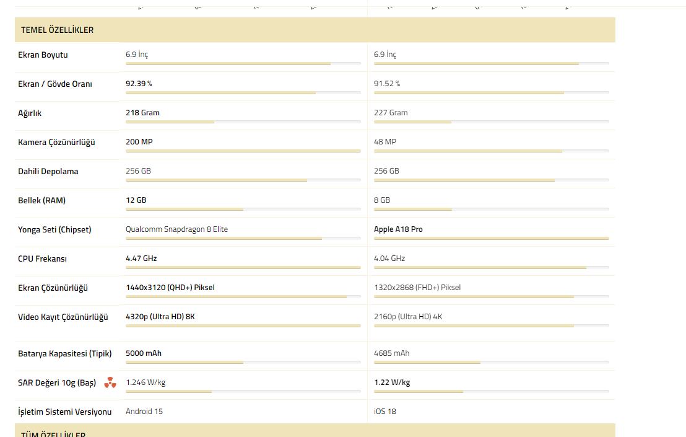The image size is (686, 437).
Task: Click the 1320x2868 (FHD+) Piksel value
Action: coord(417,287)
